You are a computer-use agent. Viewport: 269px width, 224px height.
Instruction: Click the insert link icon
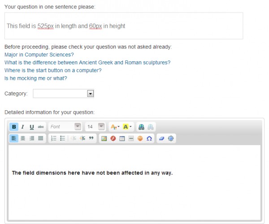coord(141,127)
